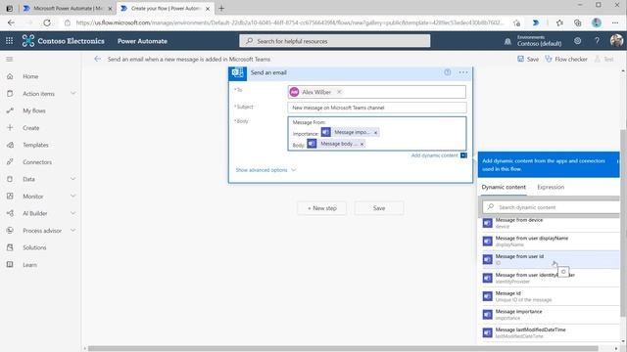Reload the browser page
The height and width of the screenshot is (352, 627).
coord(47,22)
